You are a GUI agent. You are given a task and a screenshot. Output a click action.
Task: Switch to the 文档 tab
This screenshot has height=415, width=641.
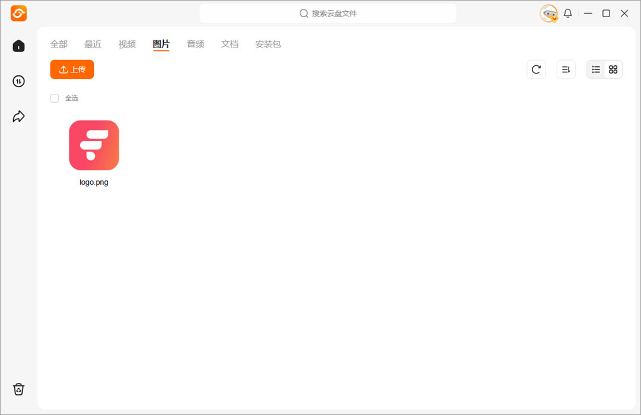230,44
